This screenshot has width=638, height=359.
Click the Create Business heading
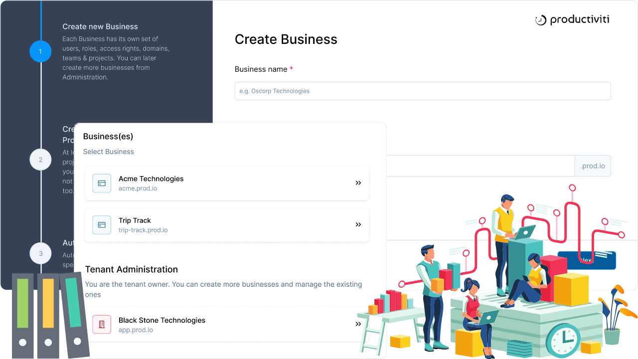pos(286,39)
